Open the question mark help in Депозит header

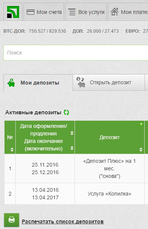(x=141, y=125)
